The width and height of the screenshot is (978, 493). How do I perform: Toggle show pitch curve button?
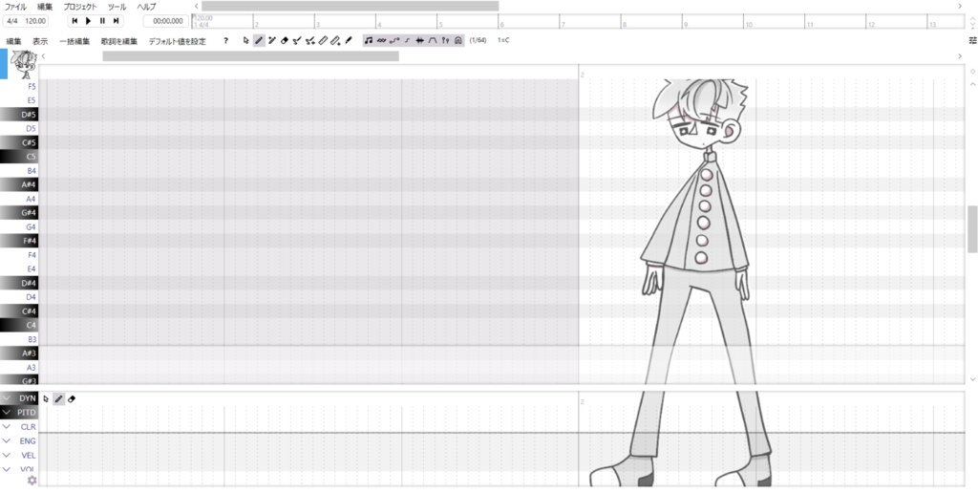[x=394, y=40]
